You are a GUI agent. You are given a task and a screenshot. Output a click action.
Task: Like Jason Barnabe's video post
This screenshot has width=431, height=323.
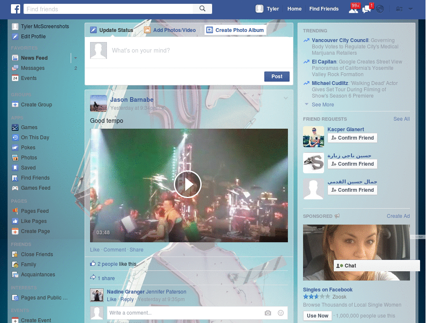coord(95,250)
